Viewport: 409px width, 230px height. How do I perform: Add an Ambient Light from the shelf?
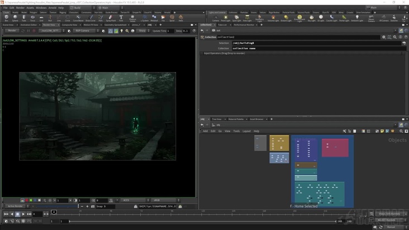pos(357,18)
